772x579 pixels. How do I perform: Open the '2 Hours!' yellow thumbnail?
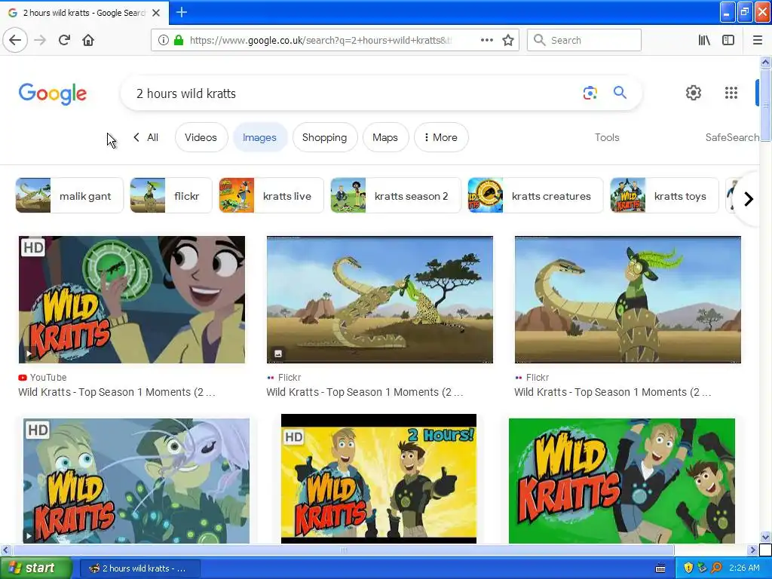coord(378,479)
